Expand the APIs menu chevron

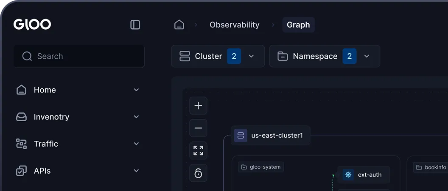point(136,171)
